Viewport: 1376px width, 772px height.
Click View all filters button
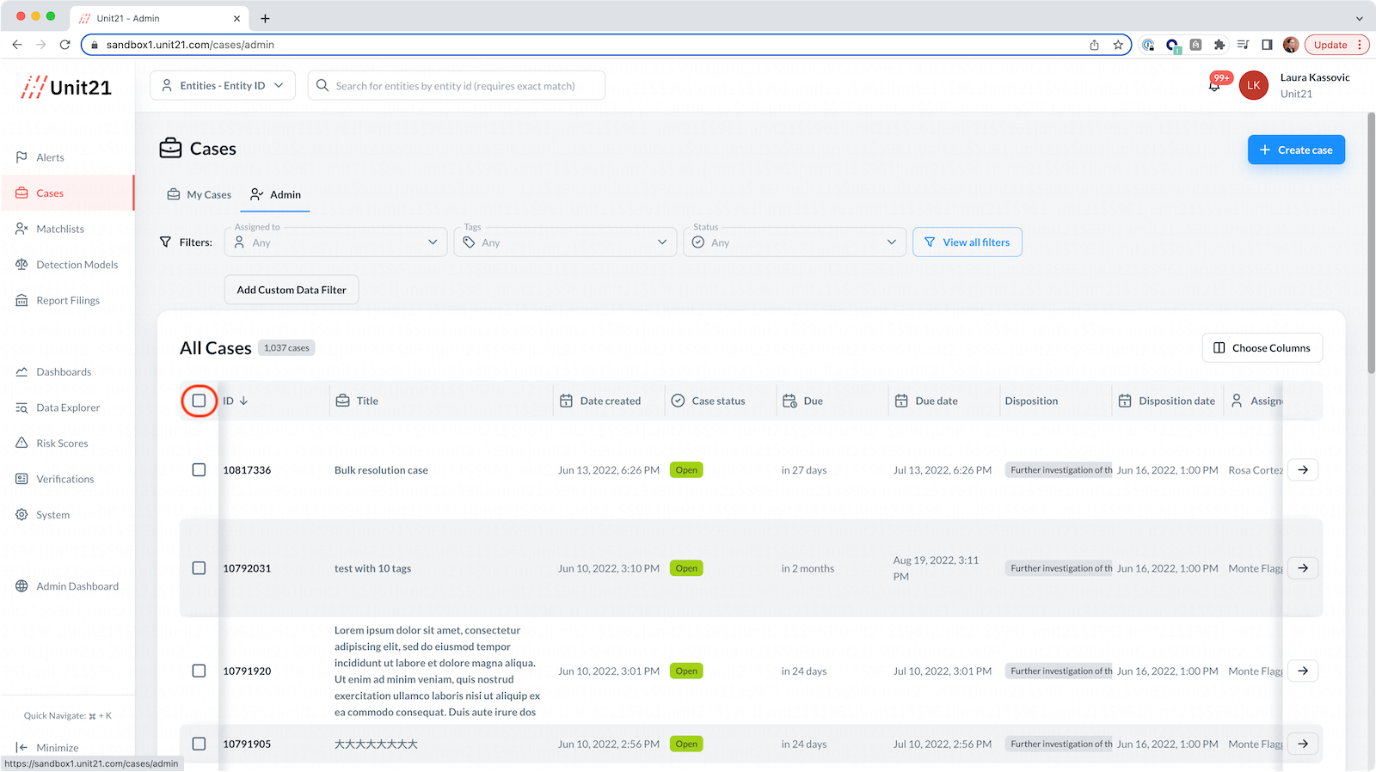click(967, 242)
